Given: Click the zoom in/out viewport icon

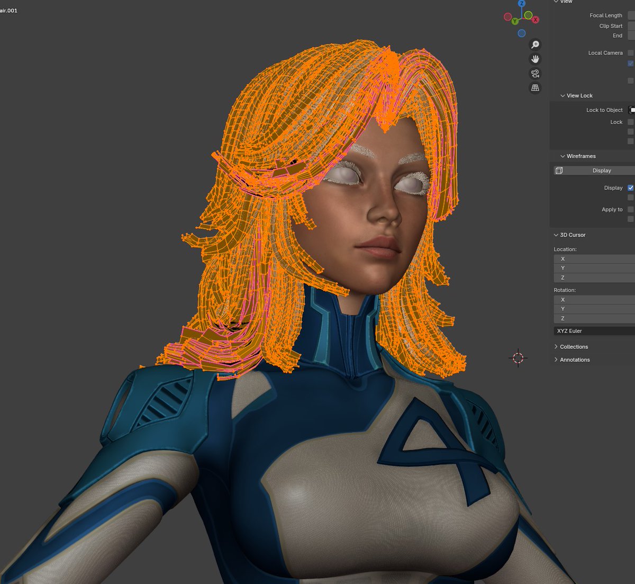Looking at the screenshot, I should tap(535, 44).
